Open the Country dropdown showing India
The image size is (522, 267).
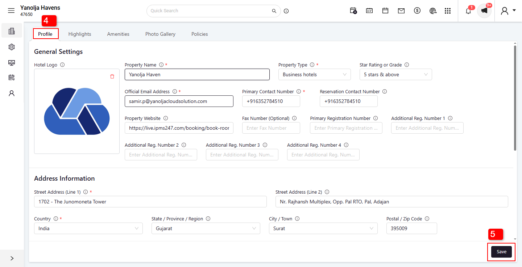(88, 228)
